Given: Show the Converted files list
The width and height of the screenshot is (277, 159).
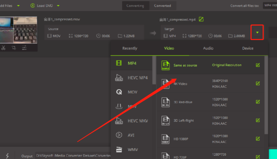Looking at the screenshot, I should pyautogui.click(x=162, y=5).
